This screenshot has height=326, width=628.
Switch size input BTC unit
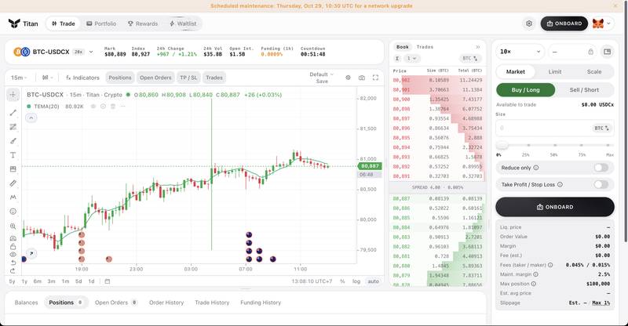(x=601, y=128)
